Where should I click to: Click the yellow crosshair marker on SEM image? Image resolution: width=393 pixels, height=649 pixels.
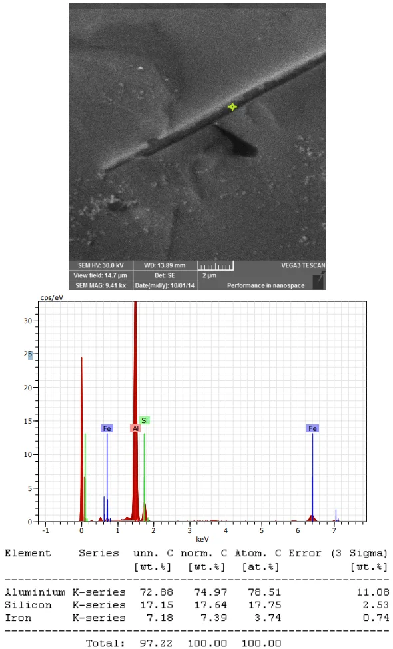tap(232, 107)
